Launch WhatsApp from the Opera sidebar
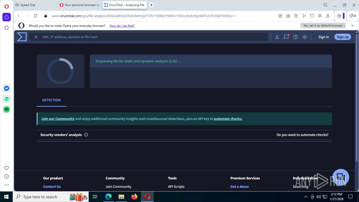This screenshot has height=202, width=359. (7, 99)
